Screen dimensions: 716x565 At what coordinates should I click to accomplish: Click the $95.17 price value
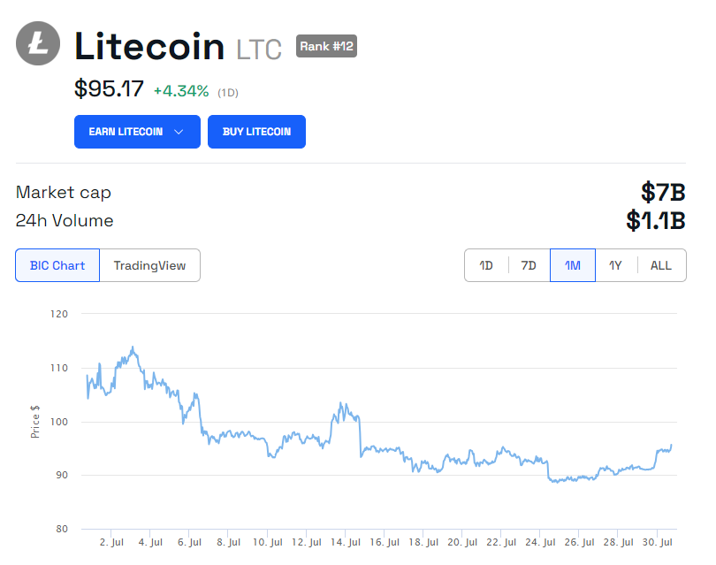click(109, 88)
